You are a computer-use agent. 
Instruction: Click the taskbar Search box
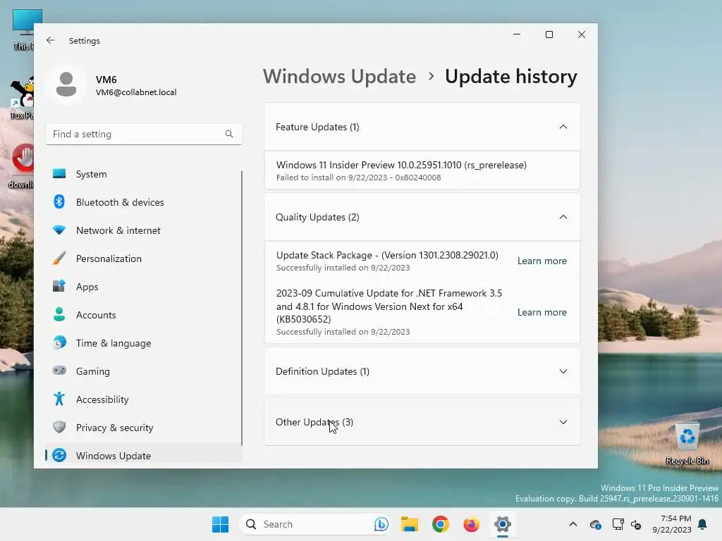[x=315, y=524]
